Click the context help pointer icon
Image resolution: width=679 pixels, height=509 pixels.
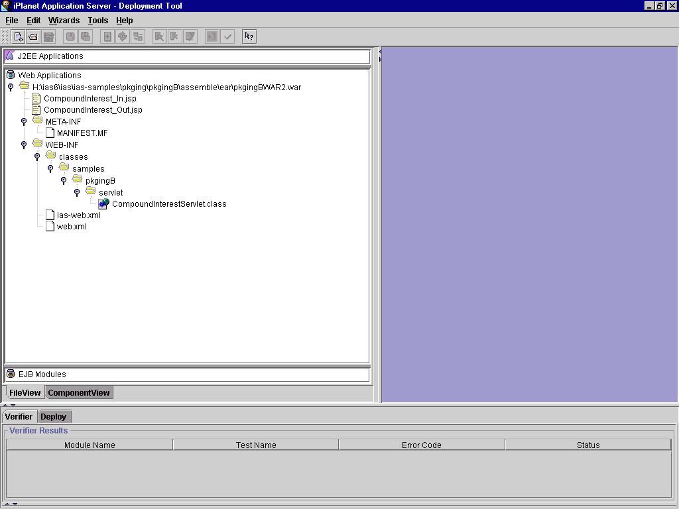249,37
